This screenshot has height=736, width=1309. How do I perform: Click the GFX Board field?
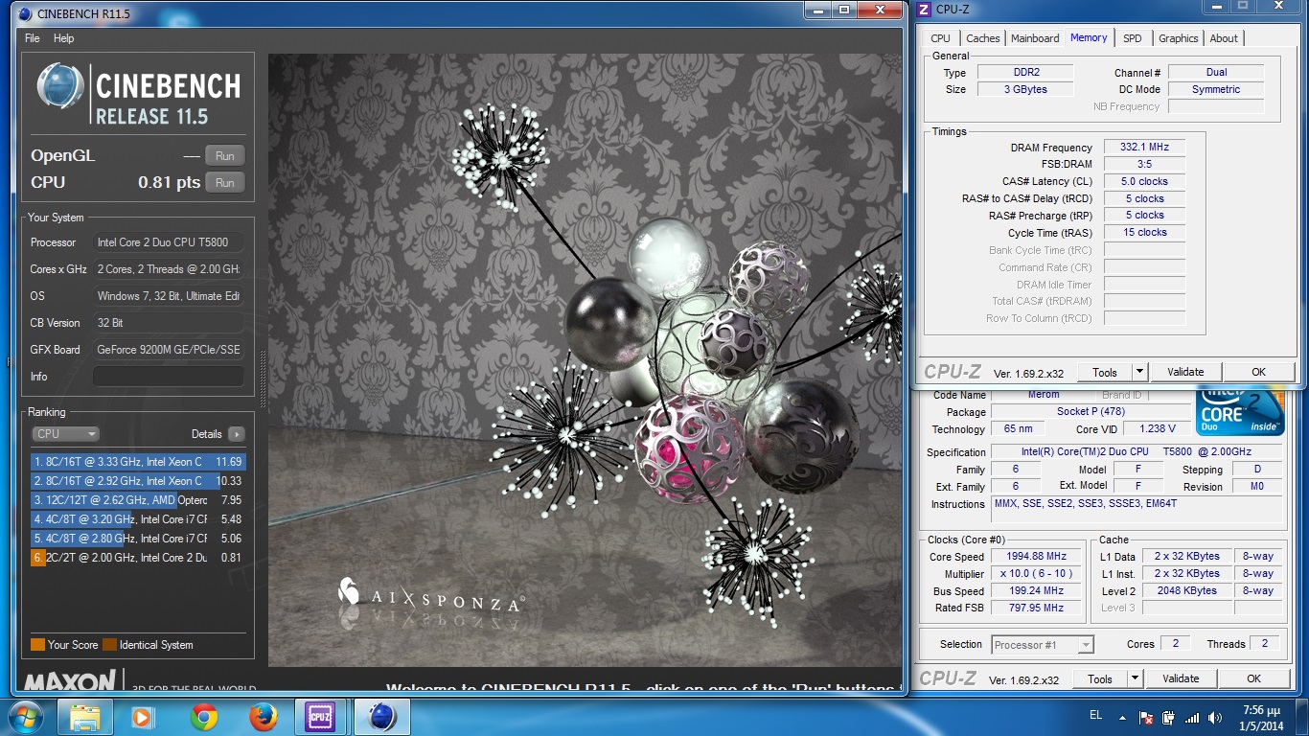point(169,350)
